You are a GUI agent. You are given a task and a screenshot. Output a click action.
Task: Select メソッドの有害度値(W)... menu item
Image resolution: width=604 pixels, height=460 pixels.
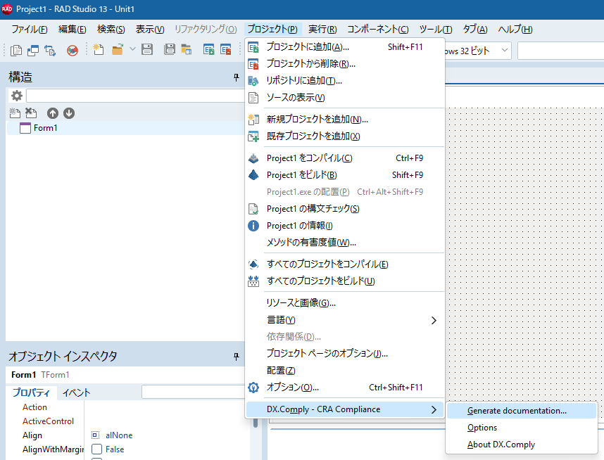click(345, 243)
